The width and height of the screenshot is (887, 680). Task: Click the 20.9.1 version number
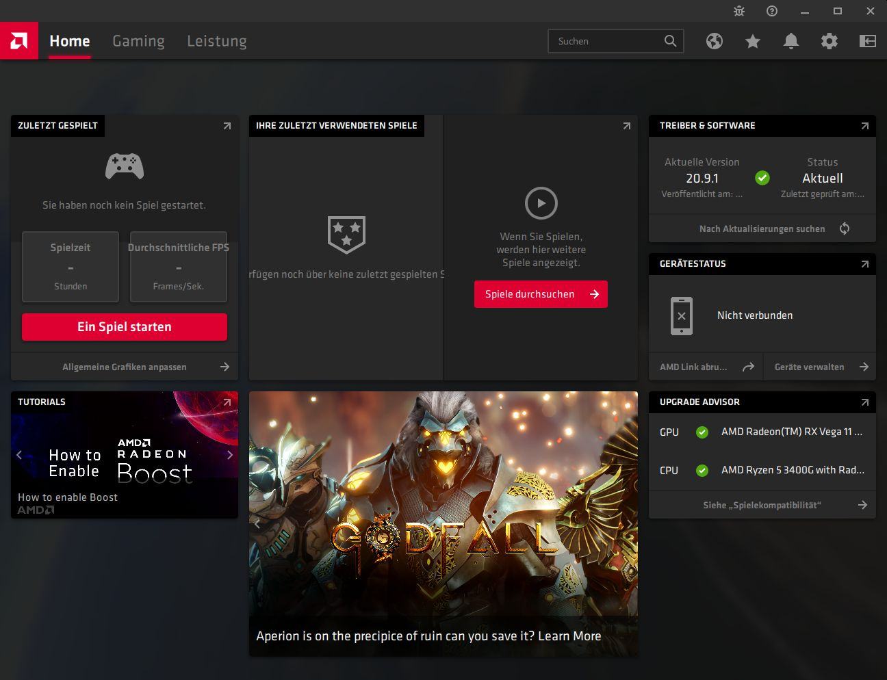tap(702, 179)
